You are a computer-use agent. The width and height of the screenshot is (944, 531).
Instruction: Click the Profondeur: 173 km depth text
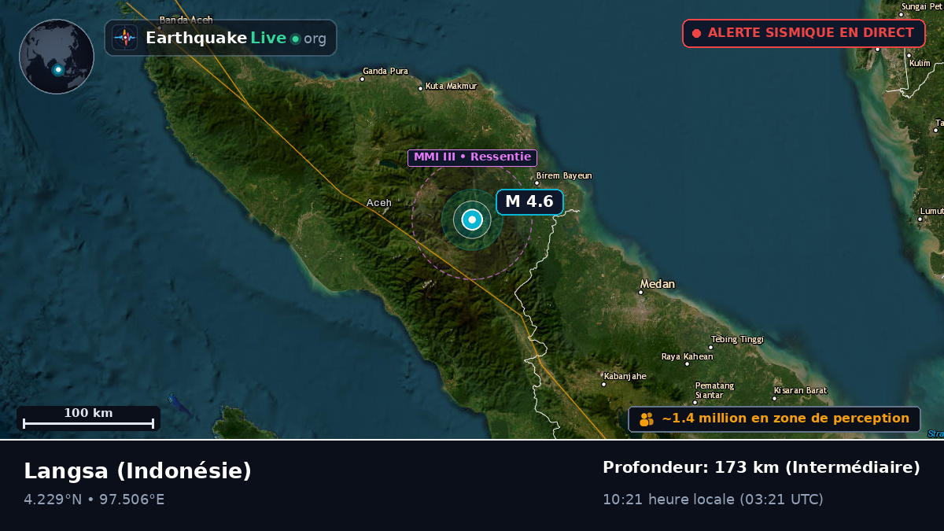tap(761, 468)
